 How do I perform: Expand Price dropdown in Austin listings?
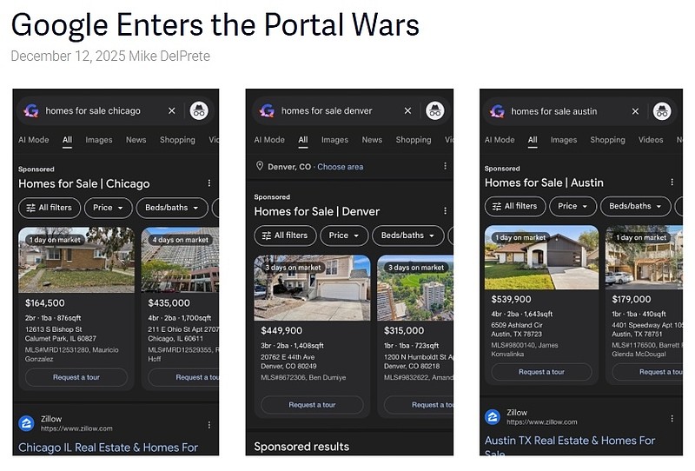pyautogui.click(x=573, y=206)
